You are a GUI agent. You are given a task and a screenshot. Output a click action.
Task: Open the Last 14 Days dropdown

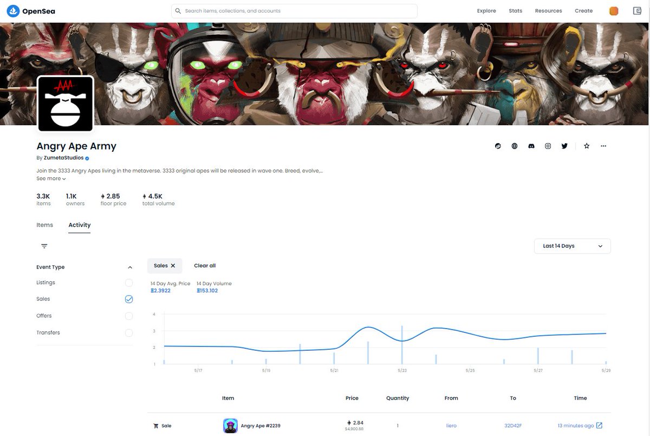click(573, 246)
